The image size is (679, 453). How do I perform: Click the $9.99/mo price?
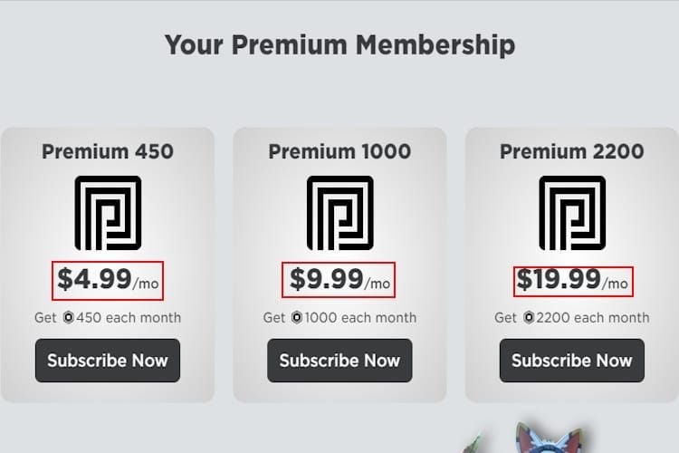[x=339, y=279]
